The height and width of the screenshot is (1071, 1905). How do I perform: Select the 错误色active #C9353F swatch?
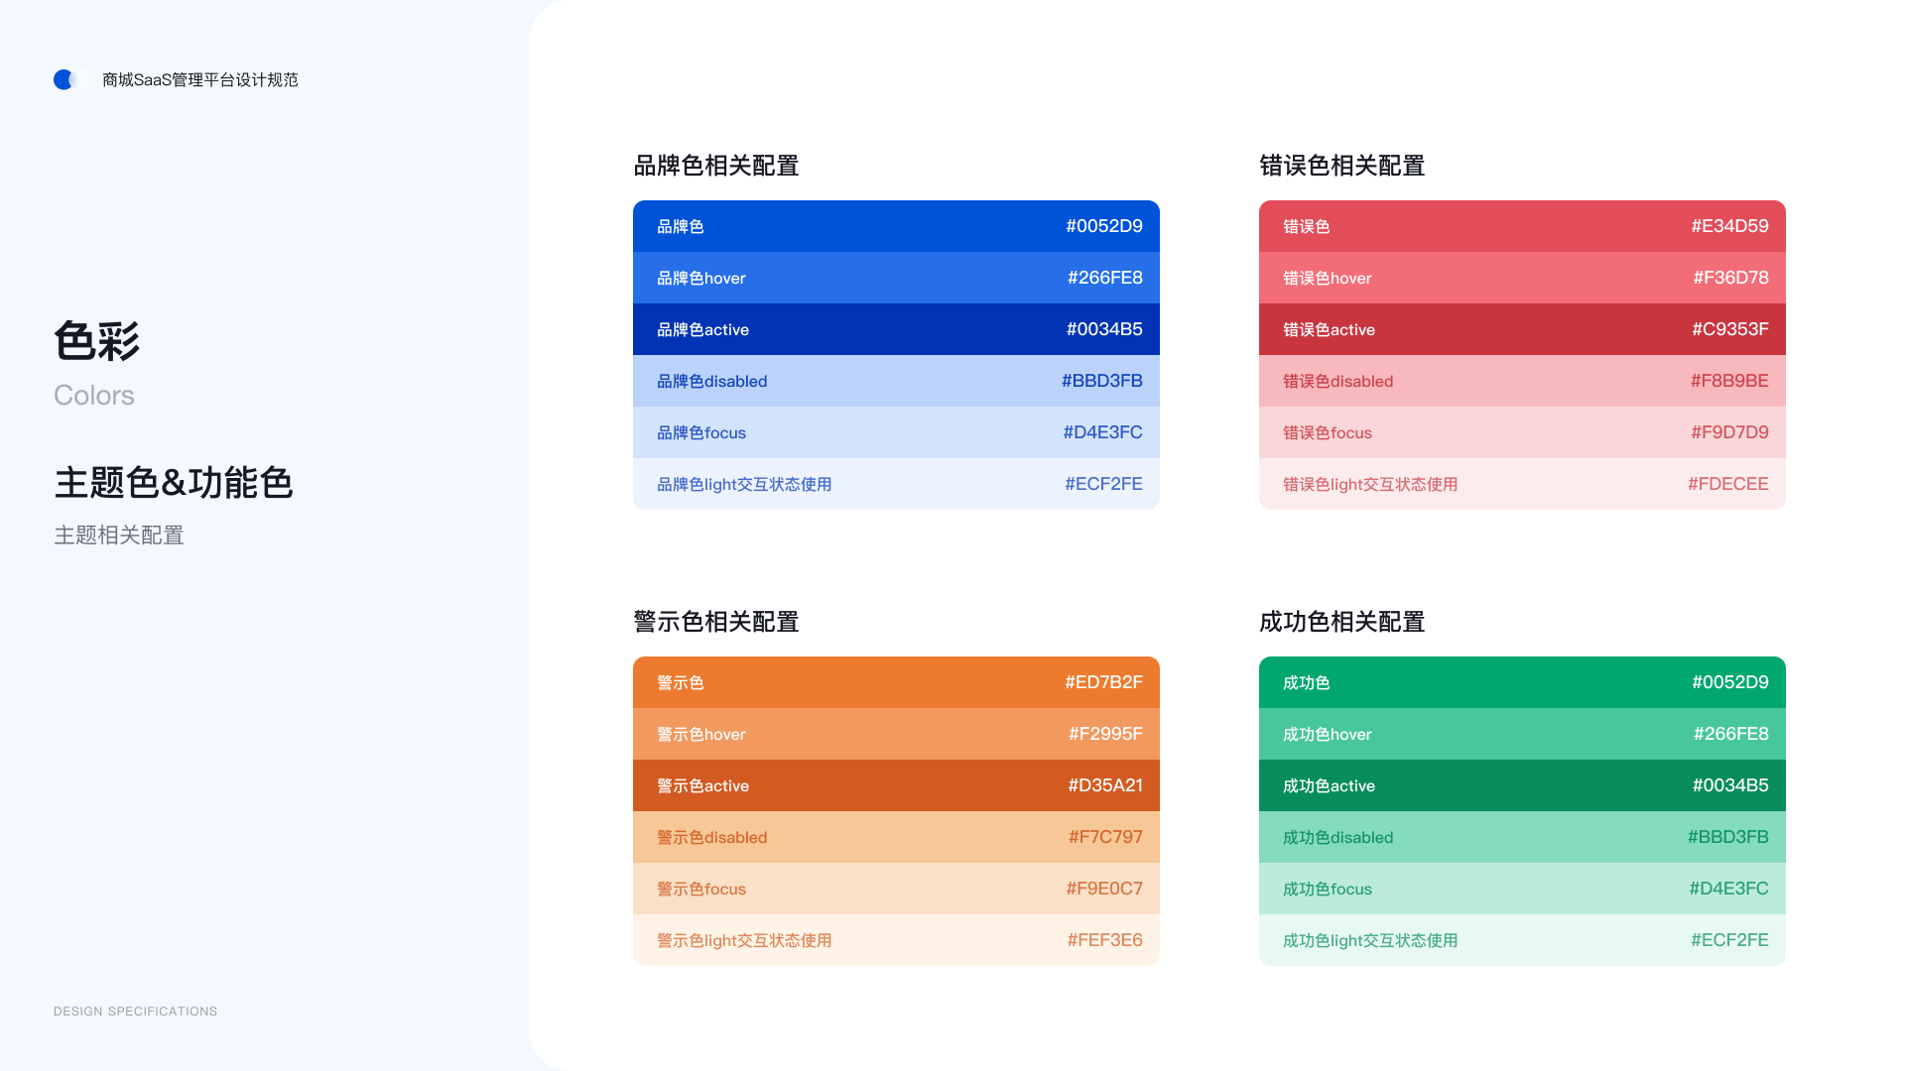pos(1521,329)
